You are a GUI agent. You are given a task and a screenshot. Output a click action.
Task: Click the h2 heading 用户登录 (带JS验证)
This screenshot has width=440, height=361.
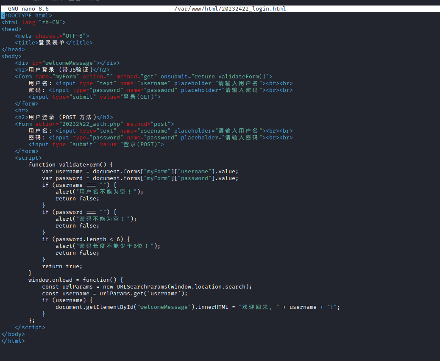point(62,69)
